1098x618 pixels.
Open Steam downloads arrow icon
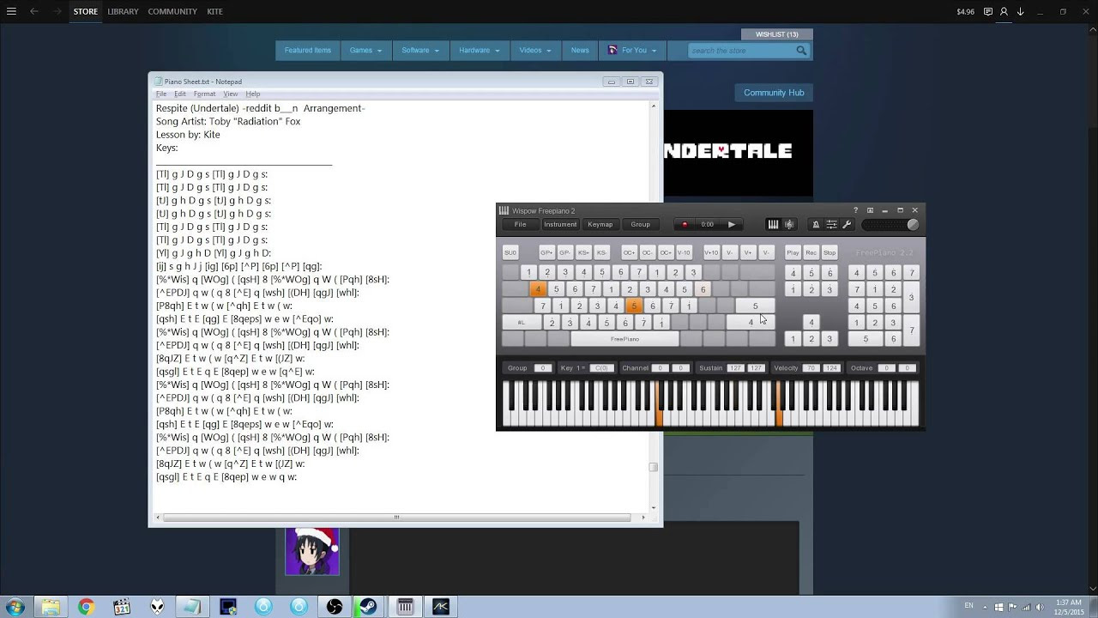tap(1021, 12)
